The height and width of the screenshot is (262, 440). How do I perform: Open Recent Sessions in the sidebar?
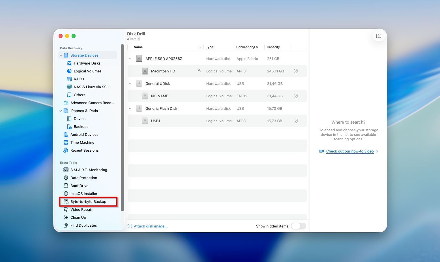(85, 150)
